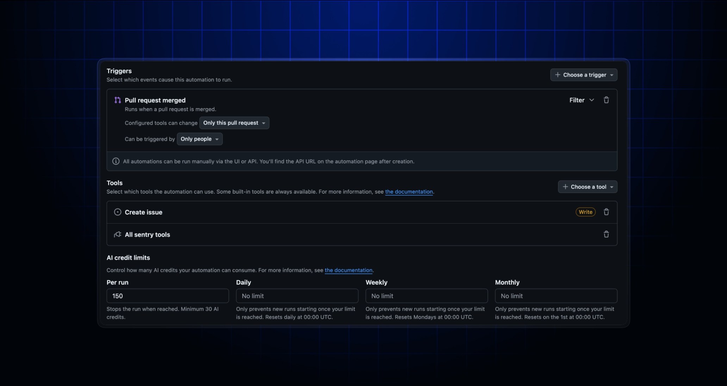Focus the Weekly limit field
Viewport: 727px width, 386px height.
[427, 296]
